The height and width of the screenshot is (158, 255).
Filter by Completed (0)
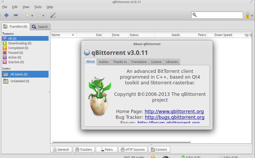click(25, 48)
